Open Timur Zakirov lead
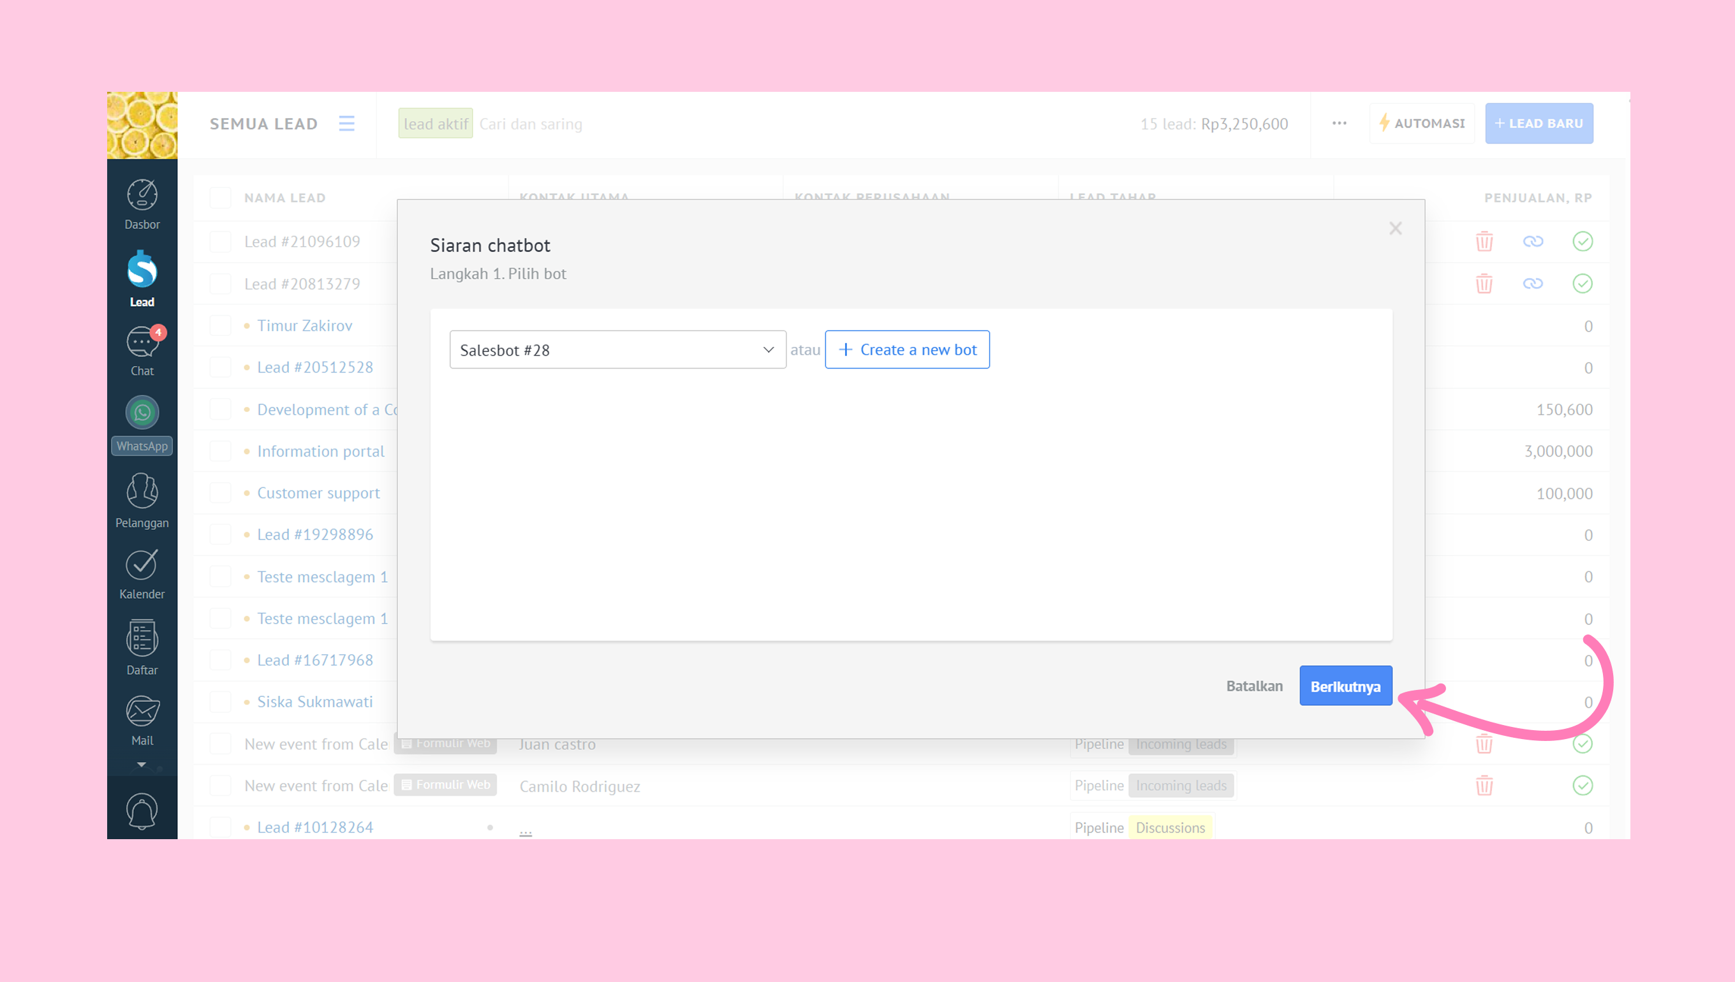 [x=304, y=325]
